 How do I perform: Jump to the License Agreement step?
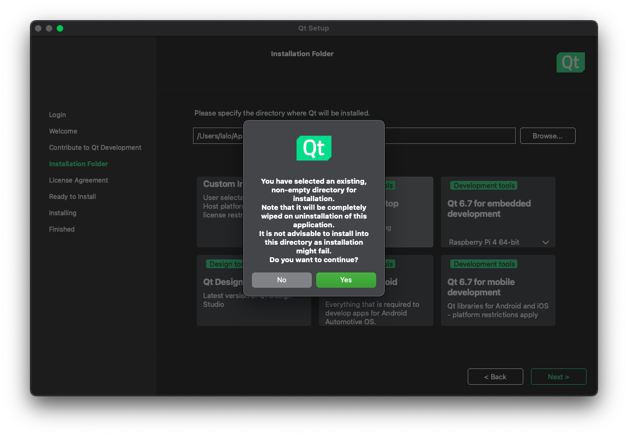pyautogui.click(x=78, y=180)
